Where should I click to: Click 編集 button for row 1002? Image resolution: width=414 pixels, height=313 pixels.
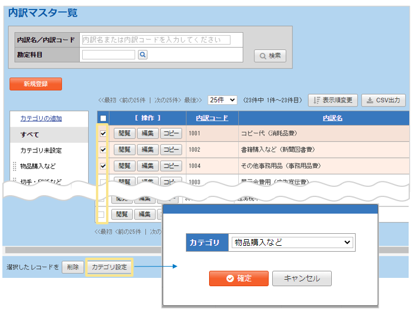coord(147,149)
